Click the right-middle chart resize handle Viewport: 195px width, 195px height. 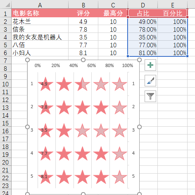tap(139, 127)
